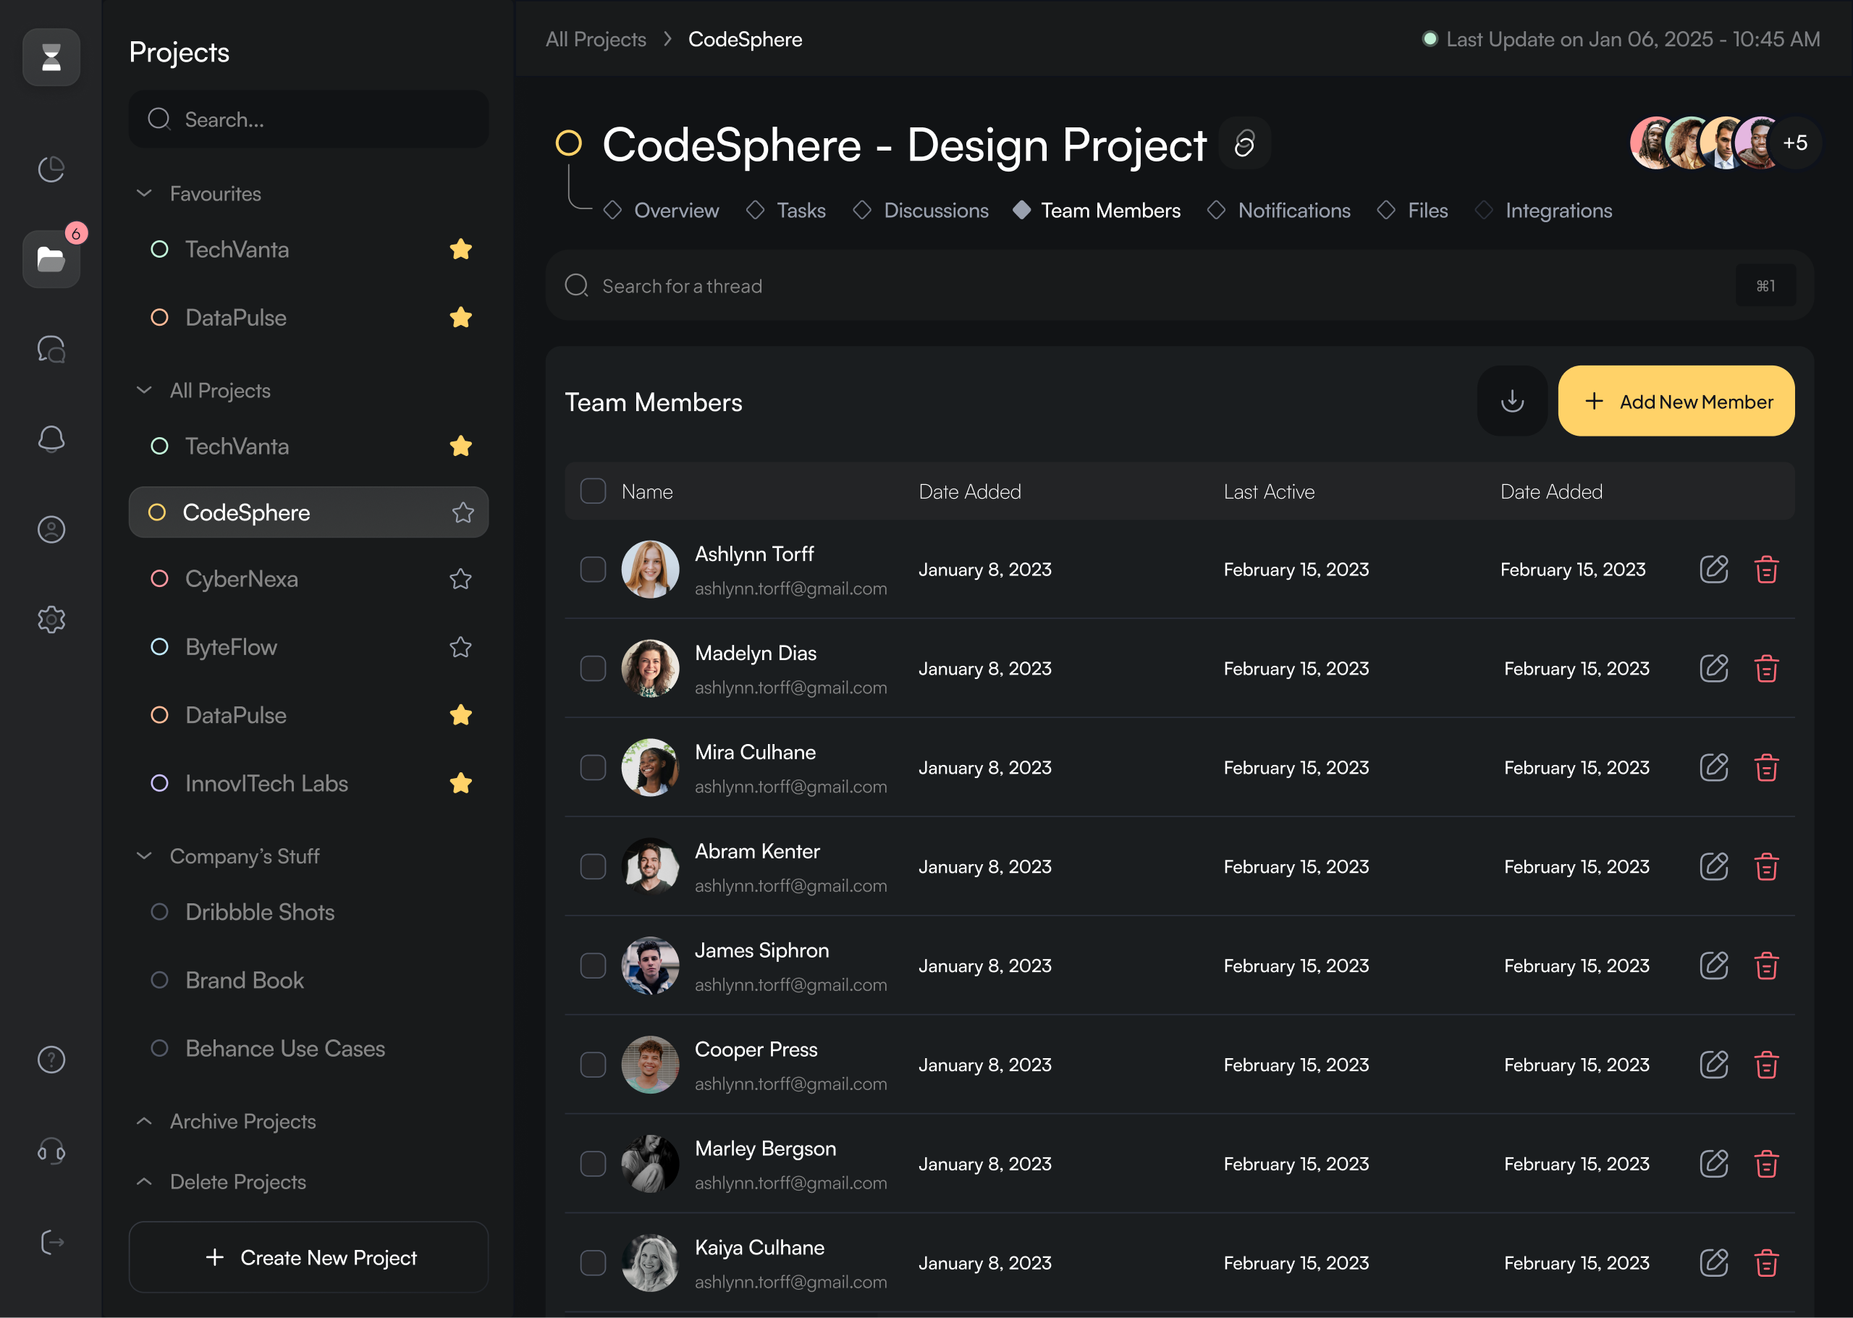The width and height of the screenshot is (1853, 1318).
Task: Check Marley Bergson's checkbox
Action: (594, 1164)
